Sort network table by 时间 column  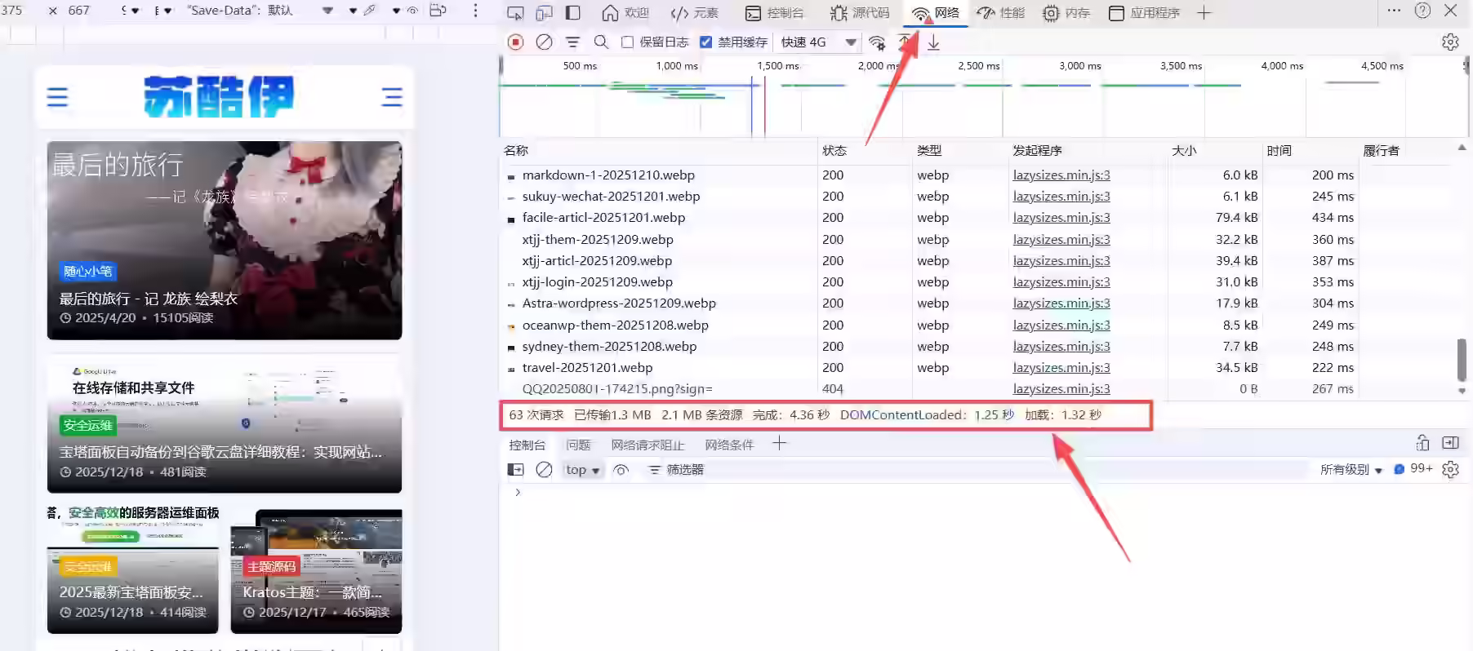1279,150
